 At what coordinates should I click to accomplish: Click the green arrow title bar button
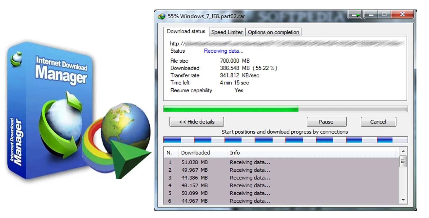355,15
